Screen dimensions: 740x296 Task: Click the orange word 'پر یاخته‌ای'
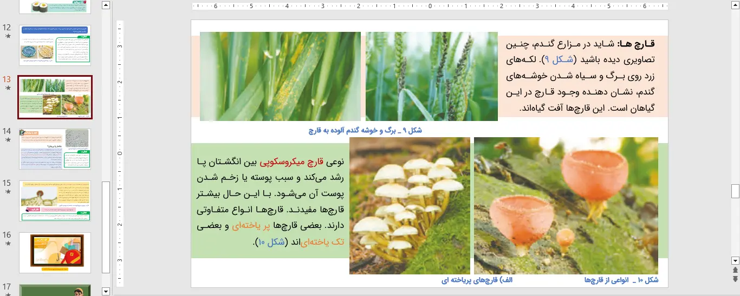coord(251,226)
